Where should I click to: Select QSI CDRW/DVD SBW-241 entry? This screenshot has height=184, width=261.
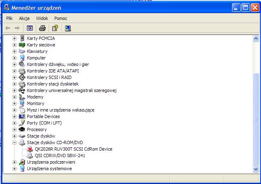60,156
